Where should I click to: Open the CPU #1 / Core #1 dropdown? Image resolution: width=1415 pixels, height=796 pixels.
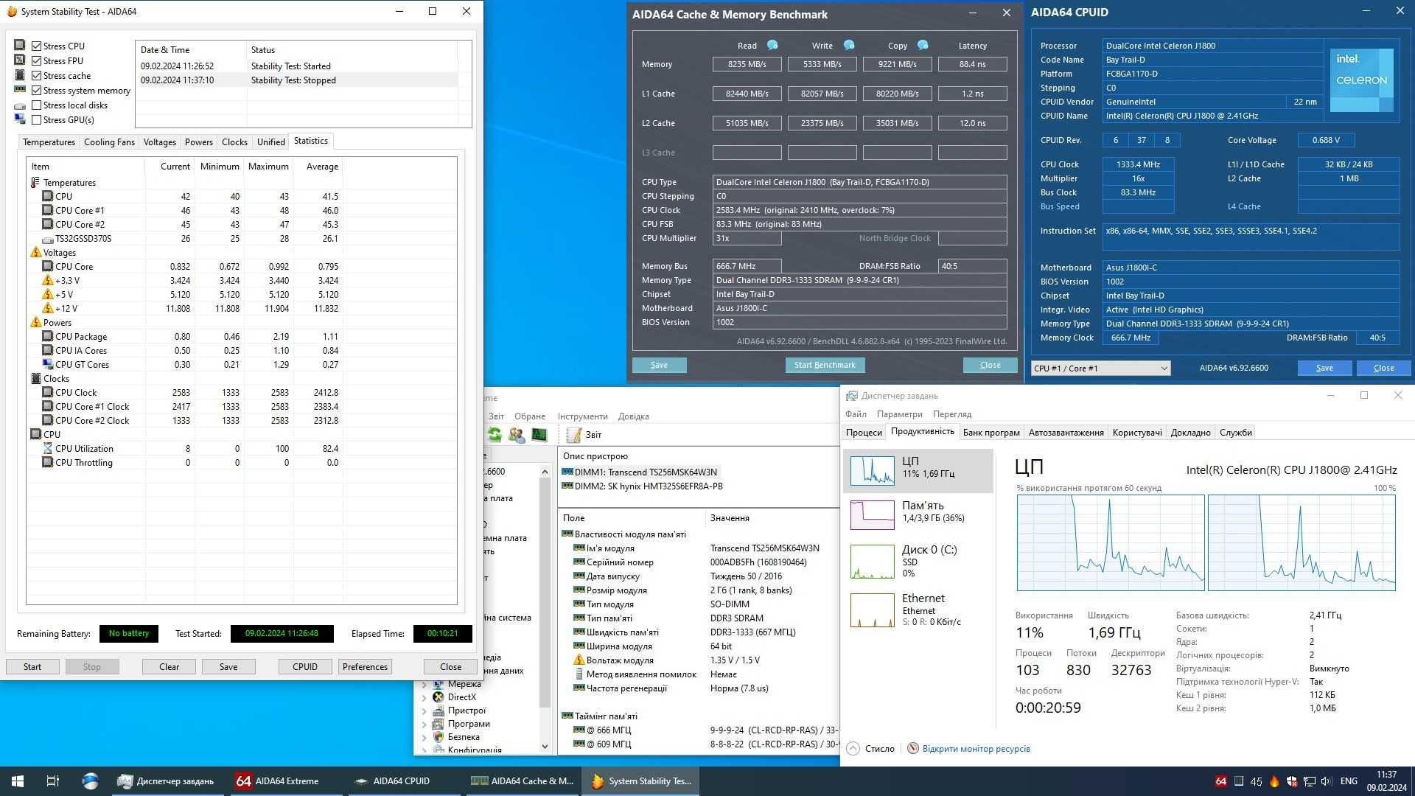tap(1100, 369)
